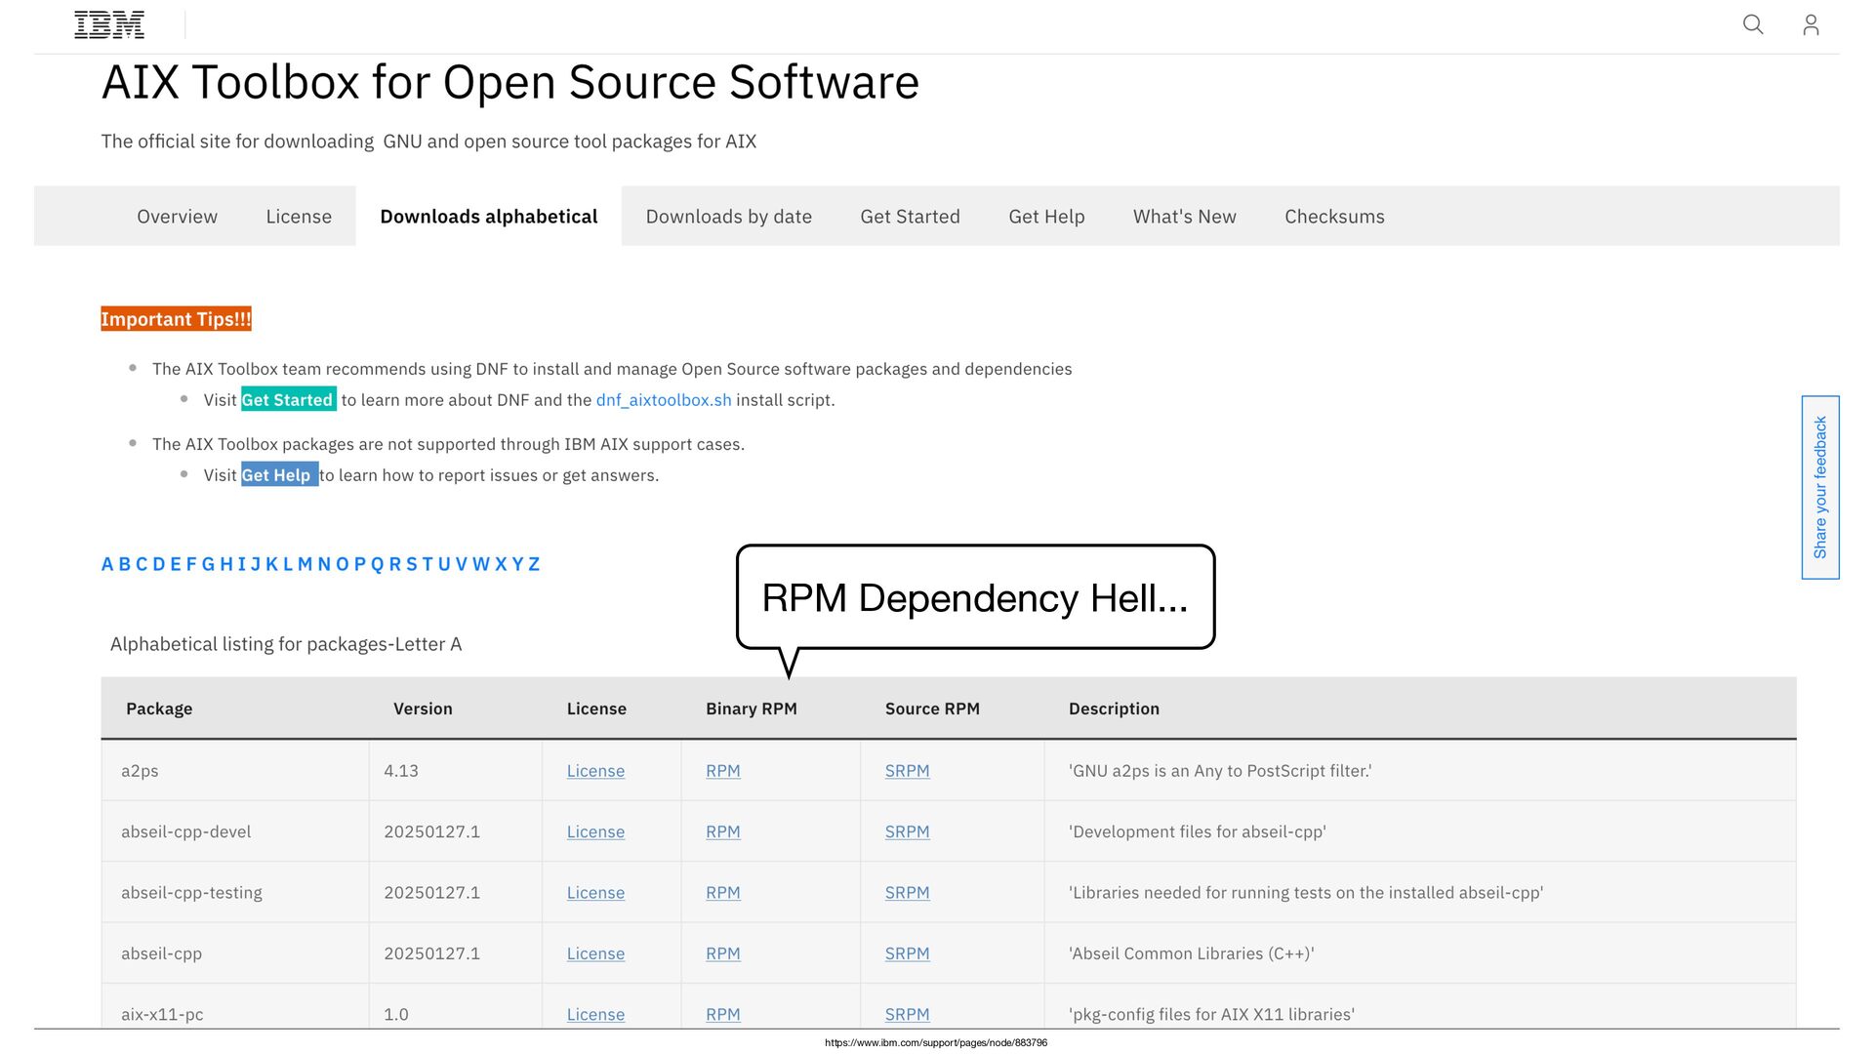The width and height of the screenshot is (1874, 1054).
Task: Go to the What's New tab
Action: (1184, 217)
